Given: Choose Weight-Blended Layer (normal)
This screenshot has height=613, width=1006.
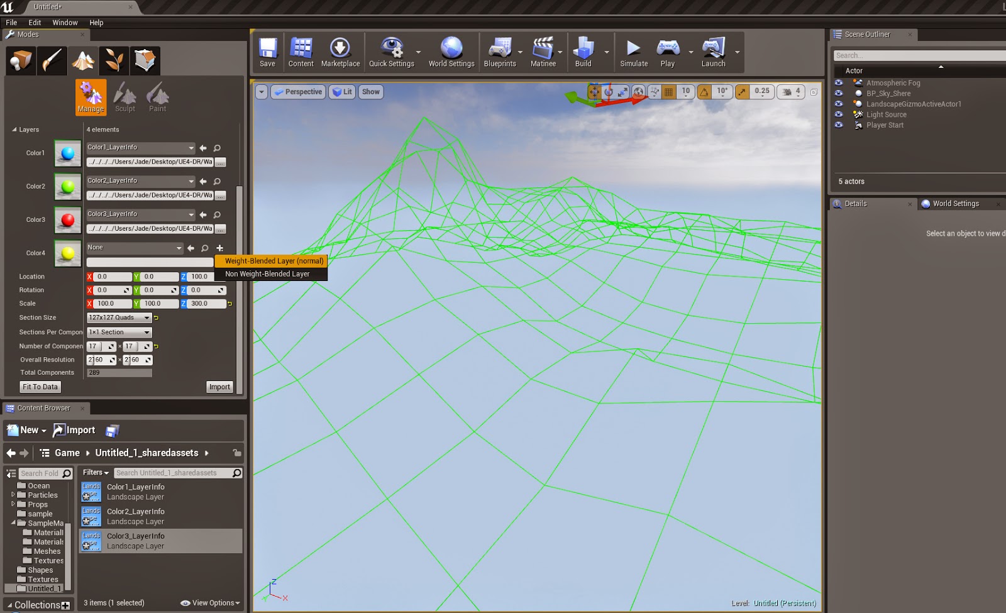Looking at the screenshot, I should (271, 261).
